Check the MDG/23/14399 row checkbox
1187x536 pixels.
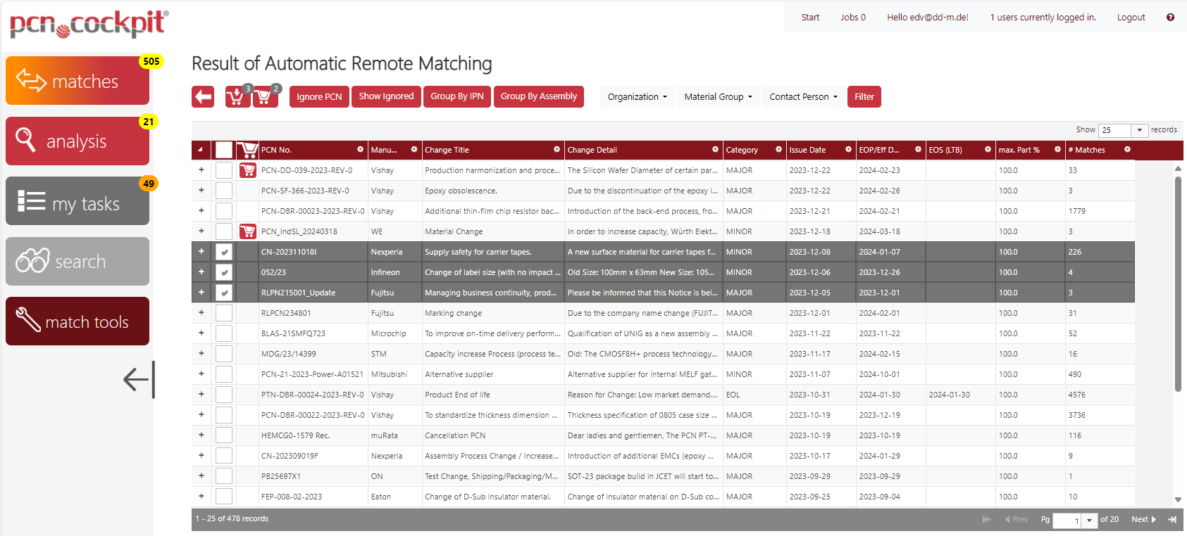pos(224,354)
